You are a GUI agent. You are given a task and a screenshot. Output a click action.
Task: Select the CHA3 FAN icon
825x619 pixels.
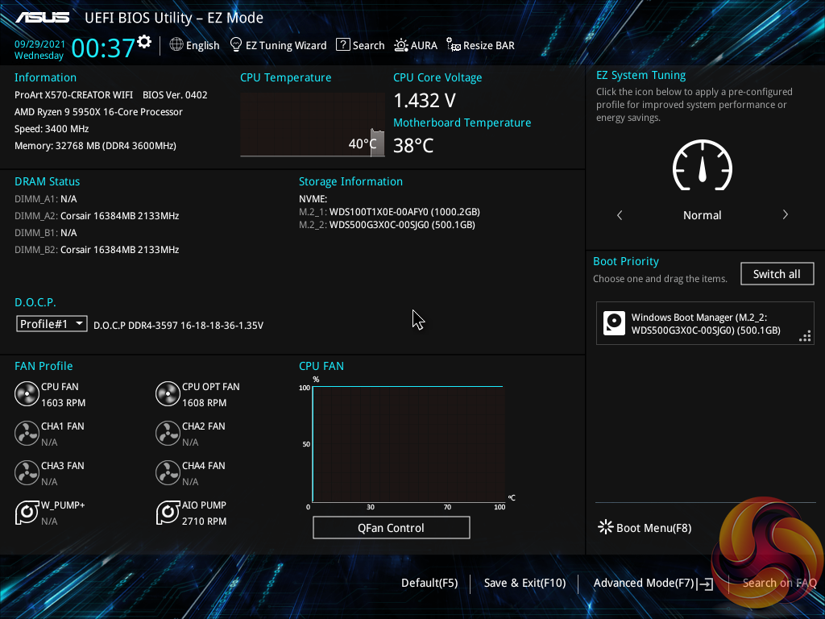(27, 473)
